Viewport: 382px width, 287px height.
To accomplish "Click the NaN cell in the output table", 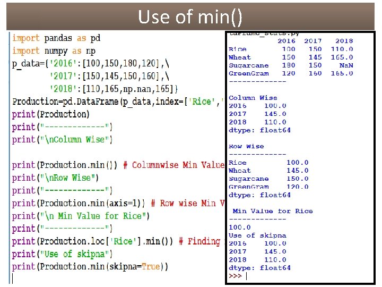I will [x=346, y=65].
